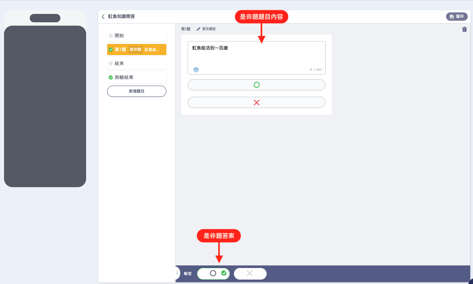473x284 pixels.
Task: Click the pill bar atop the phone preview
Action: 45,18
